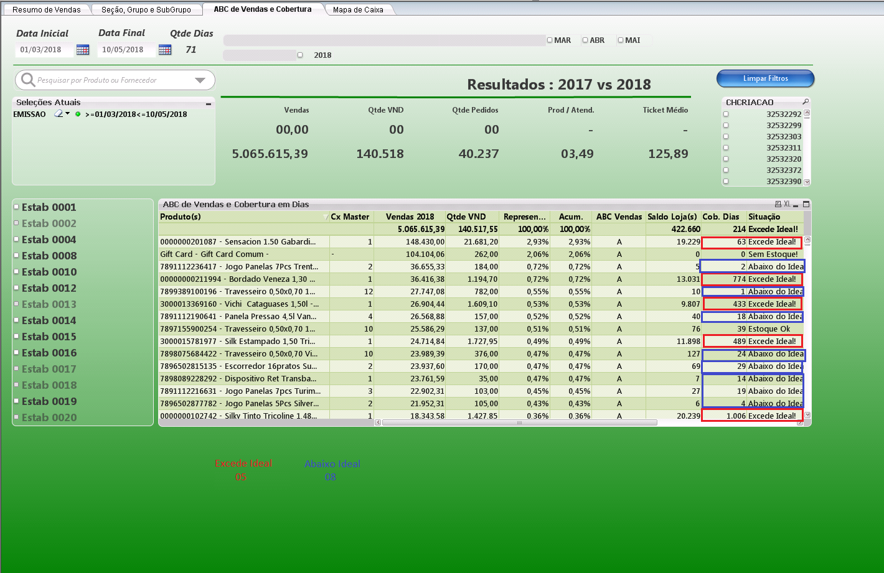Switch to the Resumo de Vendas tab
Viewport: 884px width, 573px height.
coord(47,9)
